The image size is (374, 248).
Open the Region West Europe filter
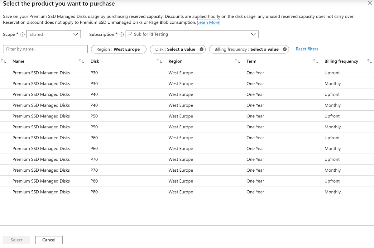click(118, 49)
